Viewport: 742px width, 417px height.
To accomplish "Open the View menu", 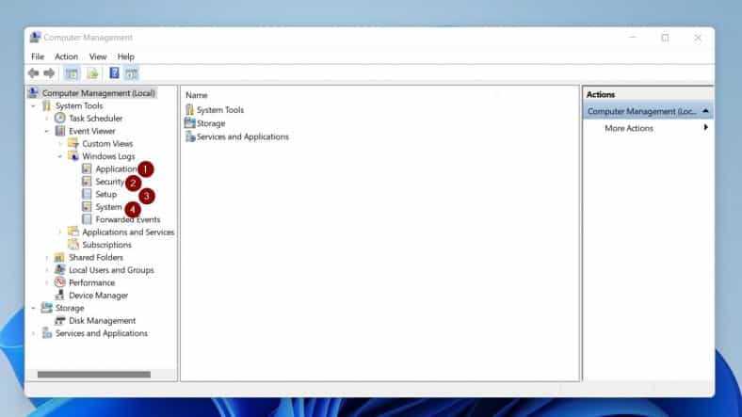I will [98, 56].
